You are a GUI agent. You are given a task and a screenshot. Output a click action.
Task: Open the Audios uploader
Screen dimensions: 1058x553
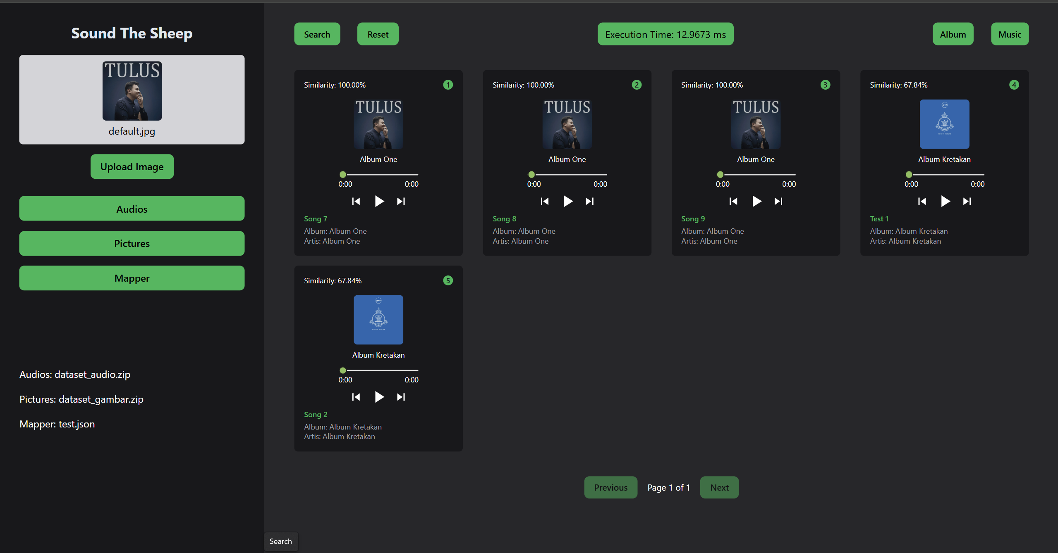(132, 209)
